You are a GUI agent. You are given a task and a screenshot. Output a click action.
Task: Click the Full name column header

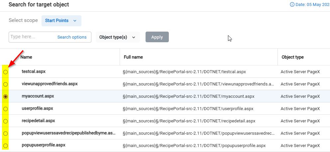coord(133,57)
